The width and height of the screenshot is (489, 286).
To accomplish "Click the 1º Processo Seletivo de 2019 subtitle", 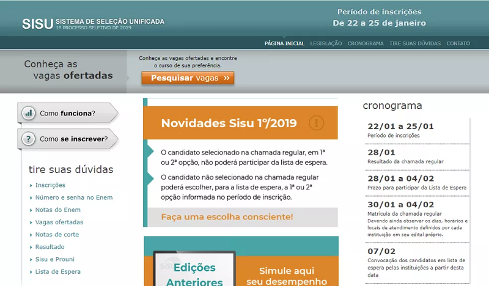I will 94,28.
